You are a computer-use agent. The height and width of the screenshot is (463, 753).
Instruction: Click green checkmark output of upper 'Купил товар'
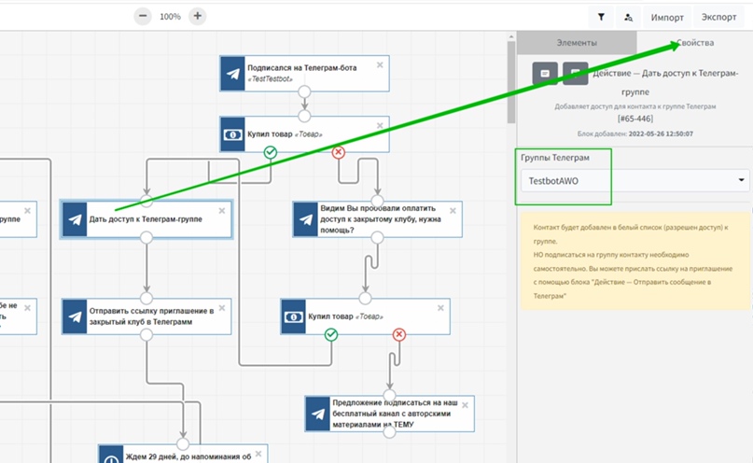271,152
